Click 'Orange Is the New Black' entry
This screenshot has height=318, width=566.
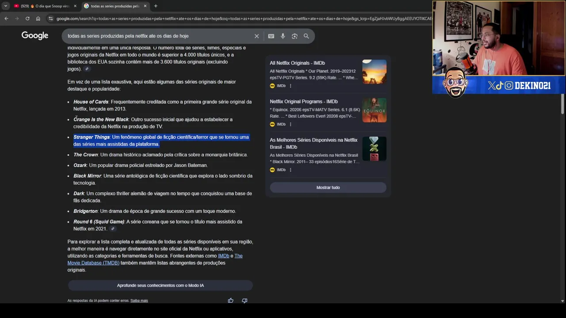click(x=153, y=123)
